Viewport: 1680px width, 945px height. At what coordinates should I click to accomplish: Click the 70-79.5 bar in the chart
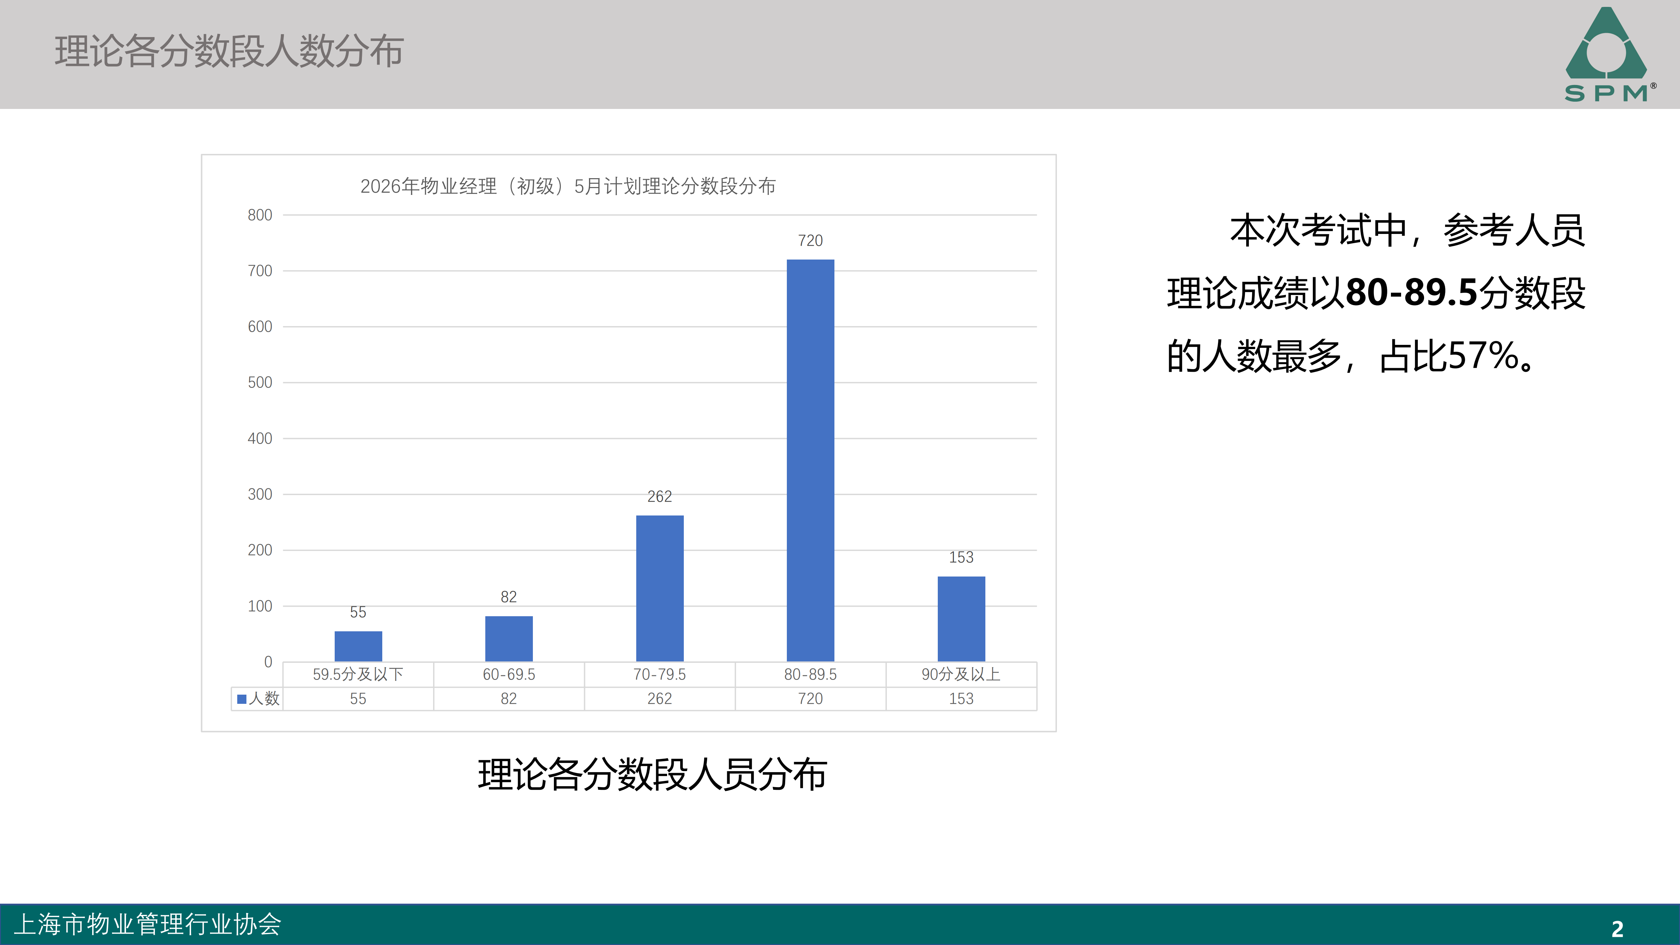tap(659, 588)
